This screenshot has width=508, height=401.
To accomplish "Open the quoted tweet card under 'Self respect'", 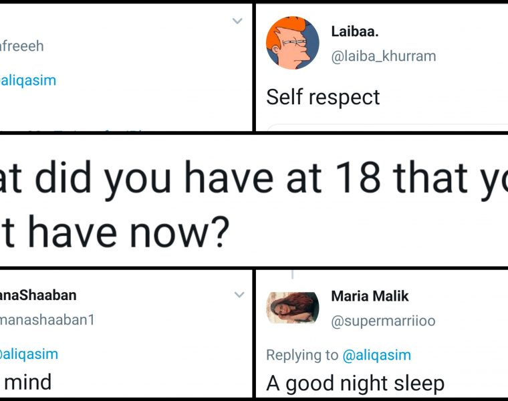I will [388, 127].
